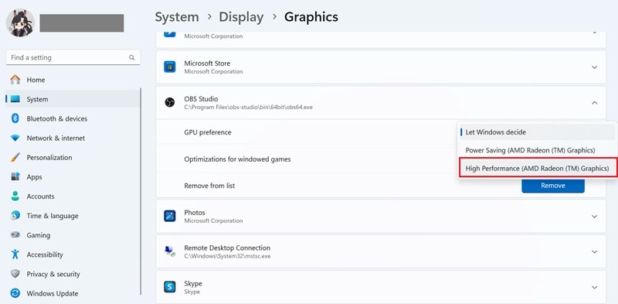This screenshot has width=618, height=304.
Task: Click the Windows Update sync icon
Action: click(15, 293)
